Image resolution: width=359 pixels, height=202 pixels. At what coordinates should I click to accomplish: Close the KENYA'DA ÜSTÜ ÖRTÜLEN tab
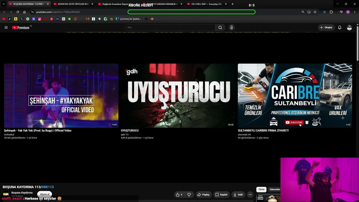(x=92, y=4)
